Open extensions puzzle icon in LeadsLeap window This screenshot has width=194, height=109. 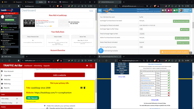tap(75, 6)
